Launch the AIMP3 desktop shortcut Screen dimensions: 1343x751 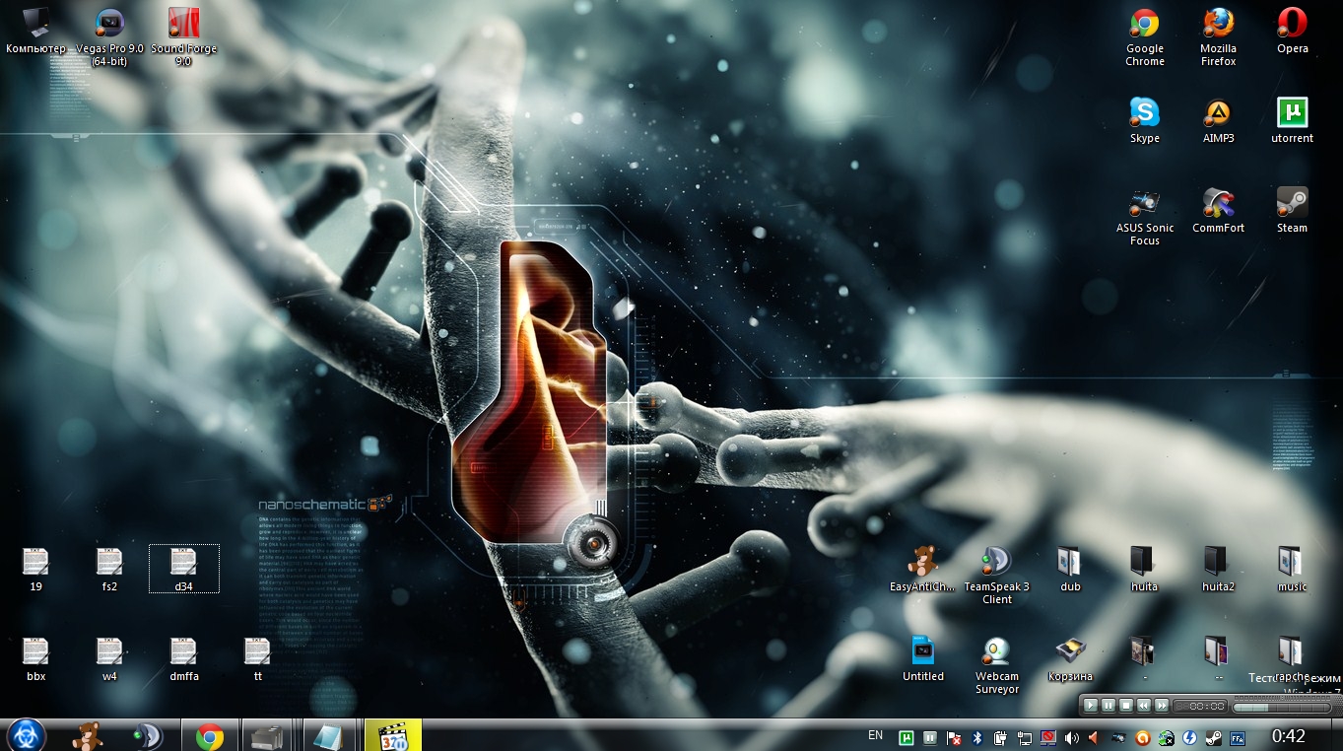tap(1218, 120)
